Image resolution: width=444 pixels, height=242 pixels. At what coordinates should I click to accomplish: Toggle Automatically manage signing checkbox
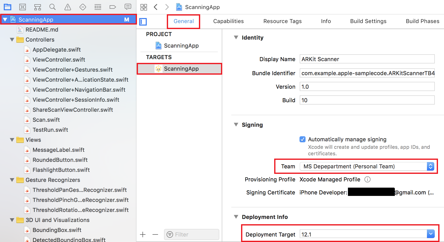click(x=303, y=139)
